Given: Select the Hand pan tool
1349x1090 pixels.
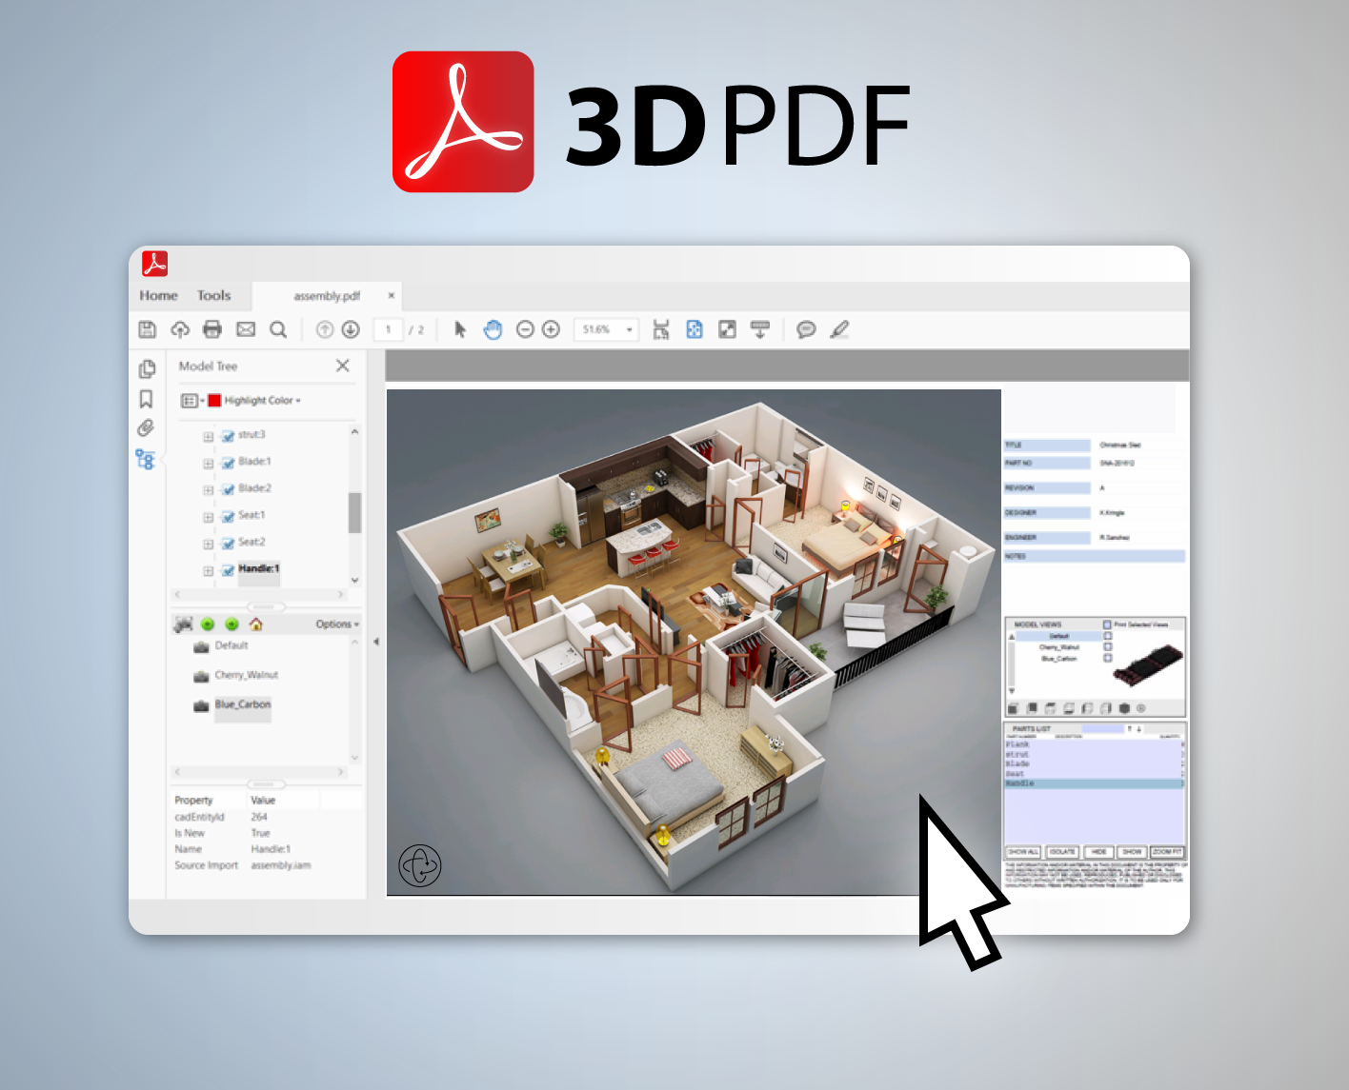Looking at the screenshot, I should click(x=493, y=329).
